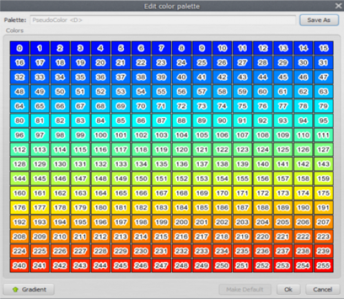Select color swatch 37
The height and width of the screenshot is (299, 344).
[121, 77]
